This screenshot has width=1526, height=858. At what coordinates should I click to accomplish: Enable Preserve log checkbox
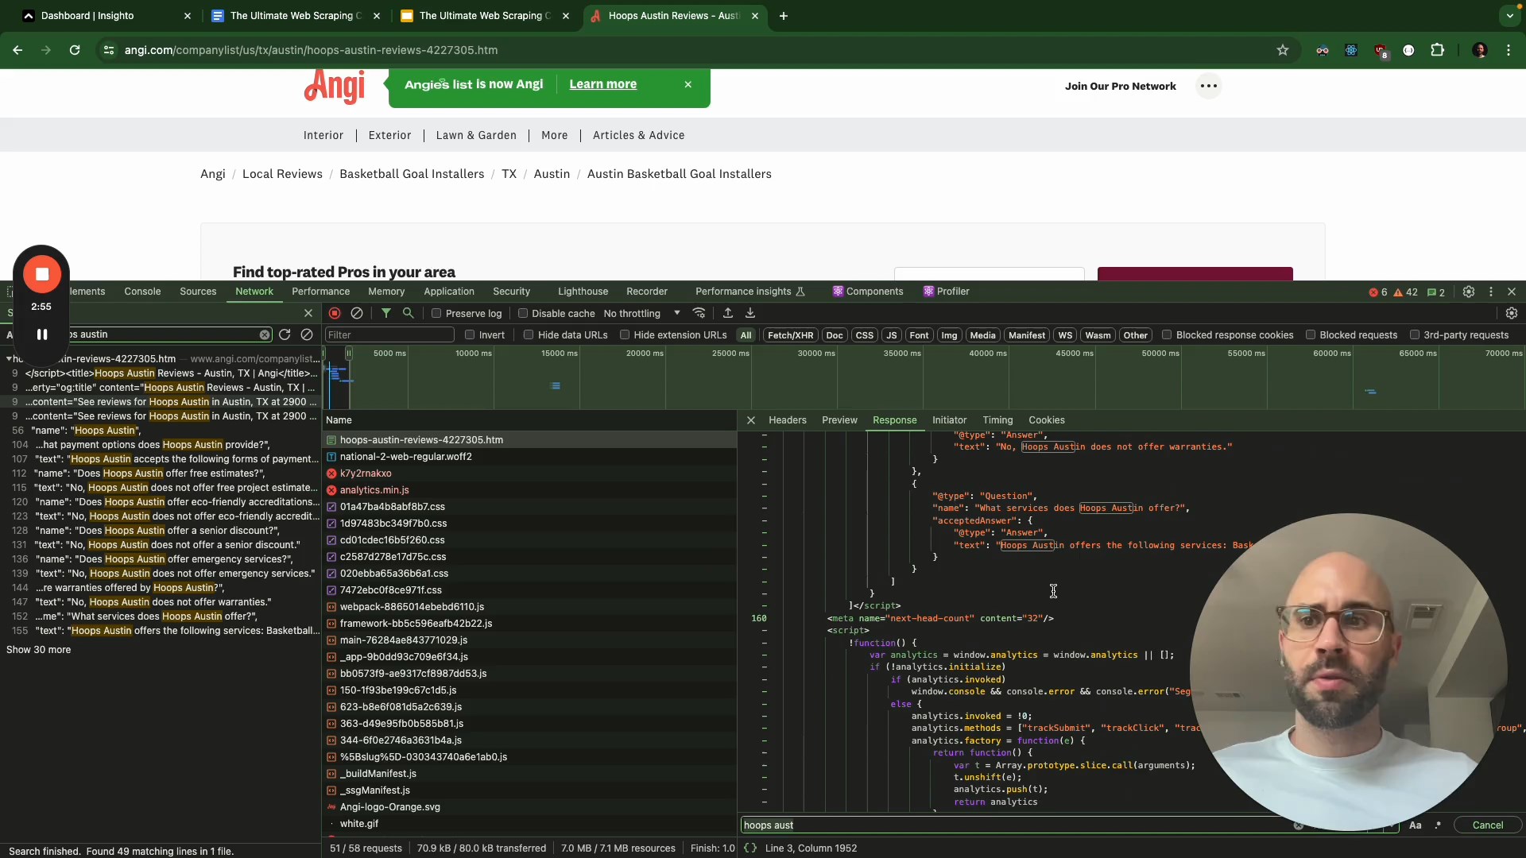(436, 314)
